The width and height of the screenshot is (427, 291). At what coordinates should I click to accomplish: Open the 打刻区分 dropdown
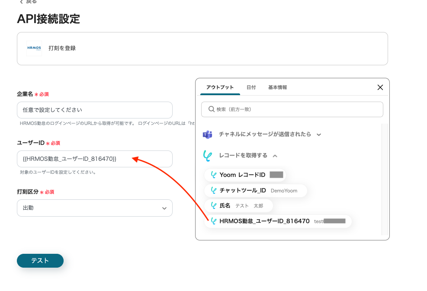coord(95,208)
